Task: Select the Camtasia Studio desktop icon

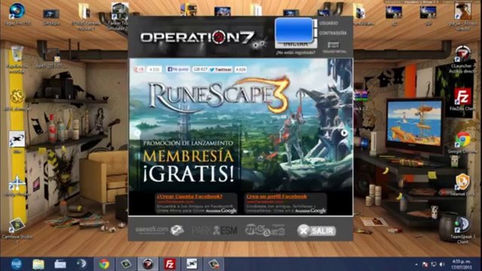Action: click(x=17, y=230)
